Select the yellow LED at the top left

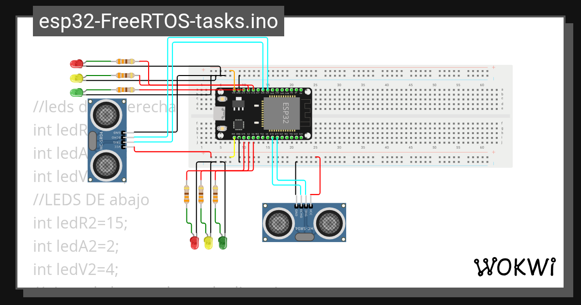[x=76, y=77]
